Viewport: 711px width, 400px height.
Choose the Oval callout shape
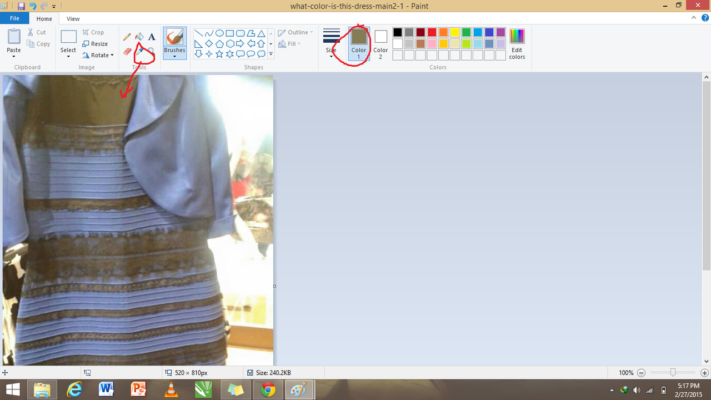click(x=251, y=54)
